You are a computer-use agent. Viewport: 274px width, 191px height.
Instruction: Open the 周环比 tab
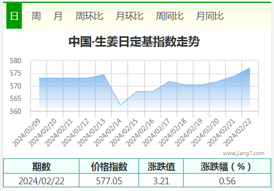point(89,16)
